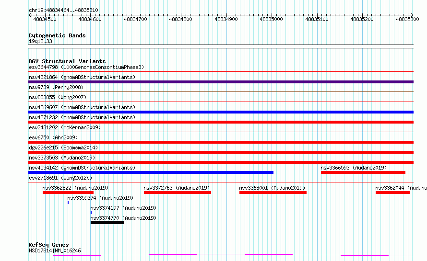Image resolution: width=427 pixels, height=261 pixels.
Task: Open variant label nsv3373503 (Audano2019)
Action: tap(62, 158)
